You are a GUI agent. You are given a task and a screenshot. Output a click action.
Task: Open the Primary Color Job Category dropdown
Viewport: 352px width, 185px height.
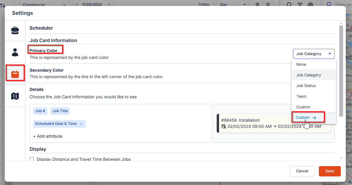coord(314,54)
